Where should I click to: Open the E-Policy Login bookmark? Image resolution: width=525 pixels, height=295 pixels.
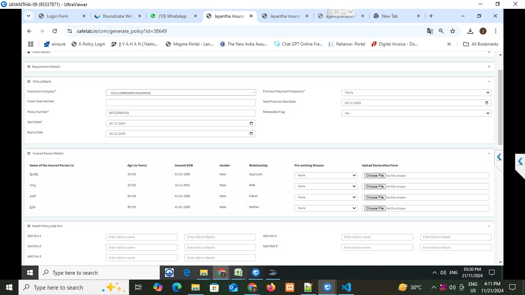pyautogui.click(x=88, y=44)
